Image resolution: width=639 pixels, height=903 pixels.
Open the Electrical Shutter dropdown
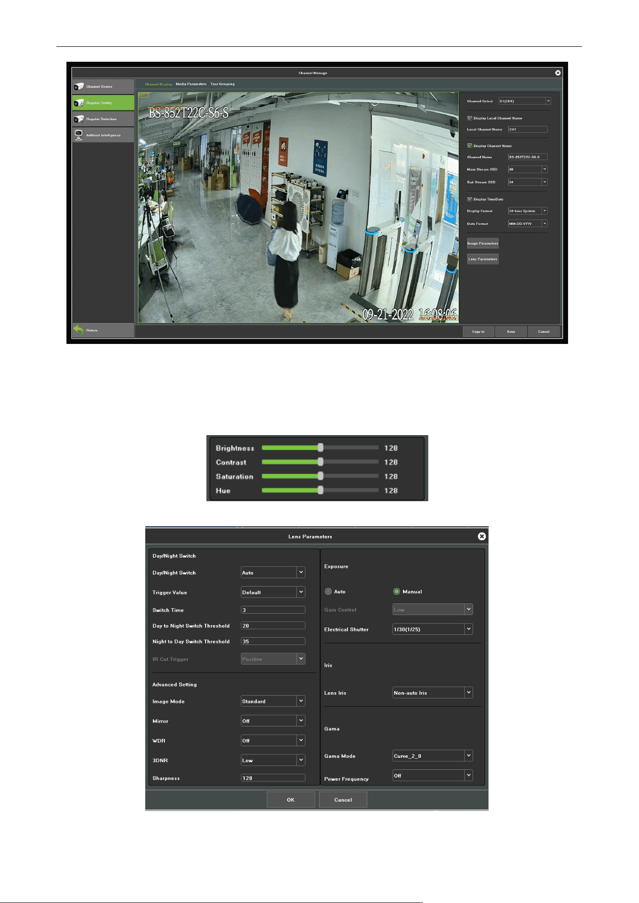tap(433, 629)
